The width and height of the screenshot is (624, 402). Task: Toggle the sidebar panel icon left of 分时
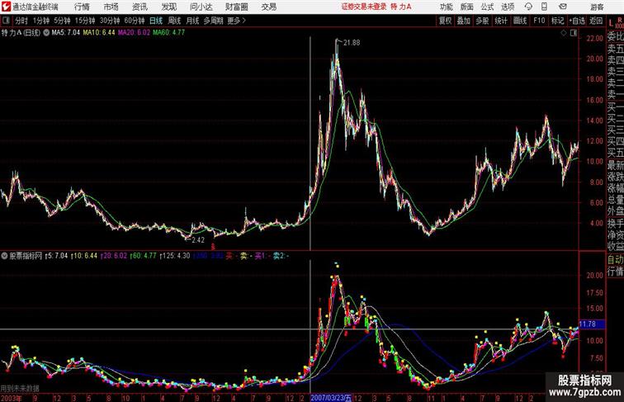point(6,21)
